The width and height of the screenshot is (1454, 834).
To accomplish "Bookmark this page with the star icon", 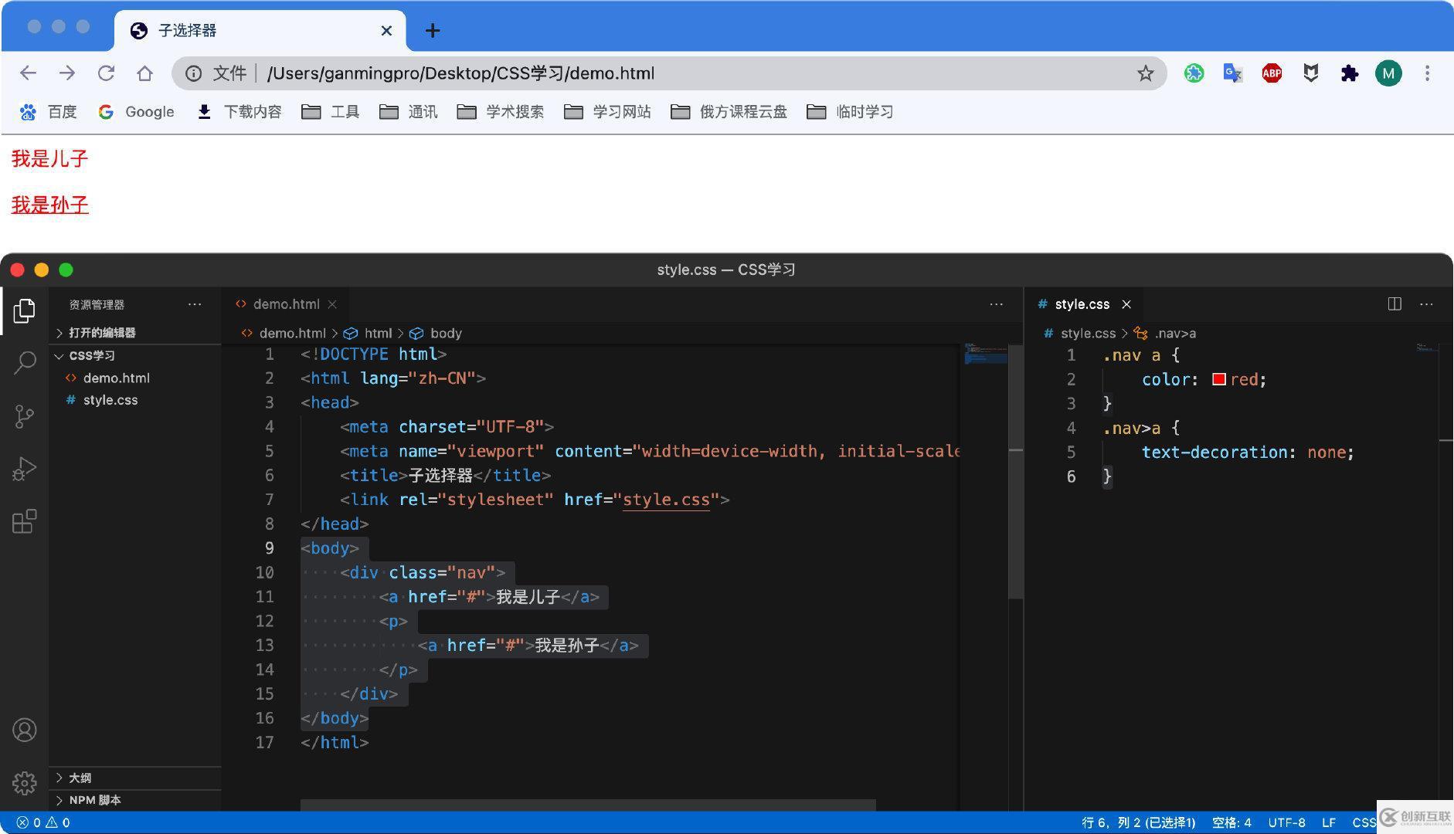I will pyautogui.click(x=1145, y=73).
